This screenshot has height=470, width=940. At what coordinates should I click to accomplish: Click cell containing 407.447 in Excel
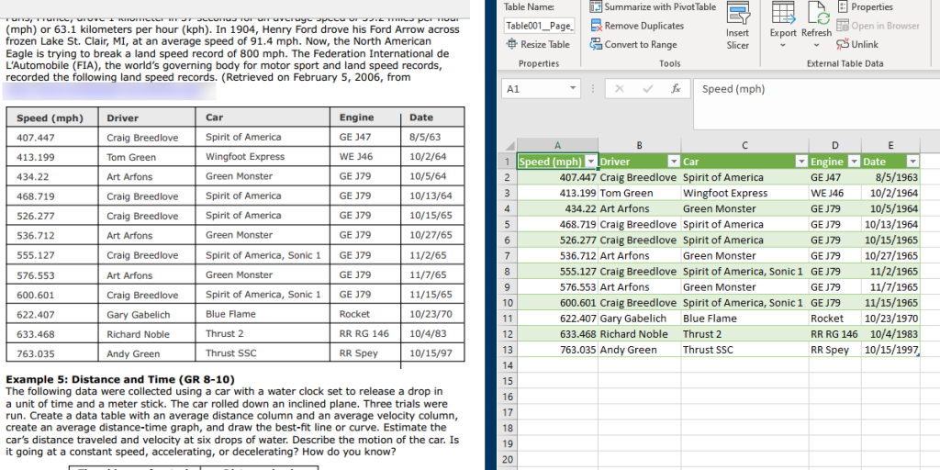tap(557, 177)
